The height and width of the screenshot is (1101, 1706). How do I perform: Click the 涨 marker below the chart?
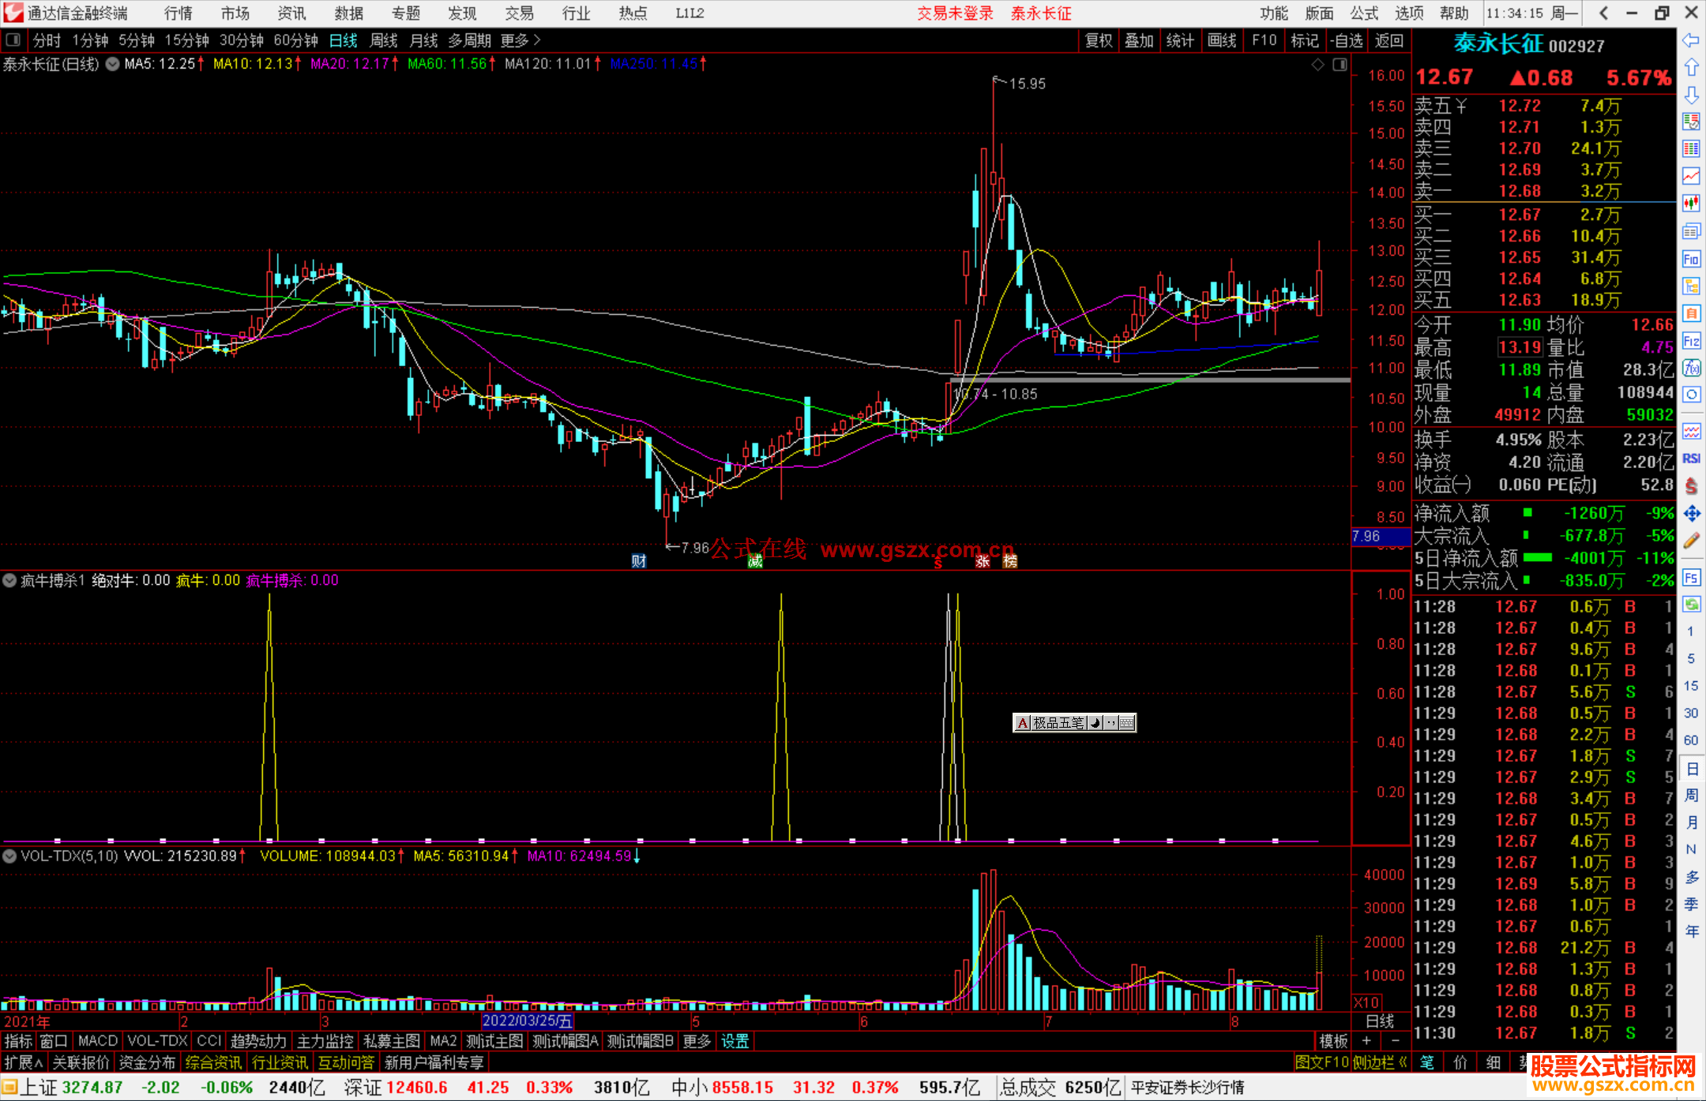pos(983,561)
